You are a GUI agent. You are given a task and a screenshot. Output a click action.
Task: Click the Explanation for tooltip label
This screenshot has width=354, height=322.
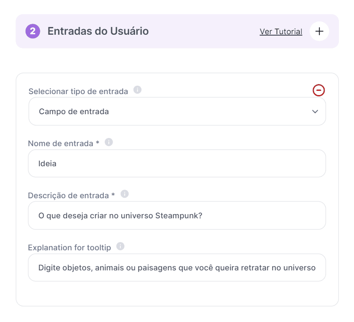70,248
